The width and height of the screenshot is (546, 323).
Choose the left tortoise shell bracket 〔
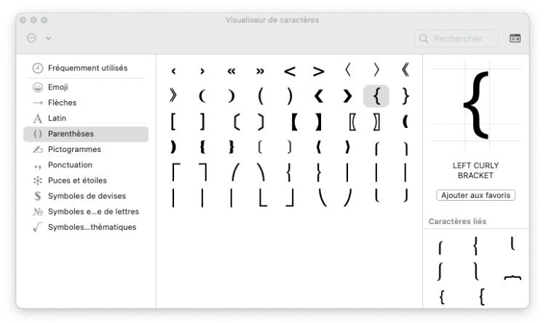click(237, 122)
